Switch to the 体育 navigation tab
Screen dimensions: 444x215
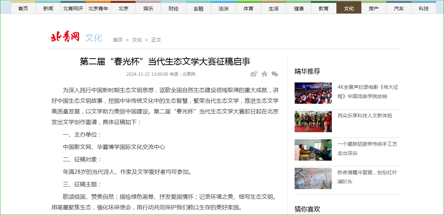[x=248, y=8]
